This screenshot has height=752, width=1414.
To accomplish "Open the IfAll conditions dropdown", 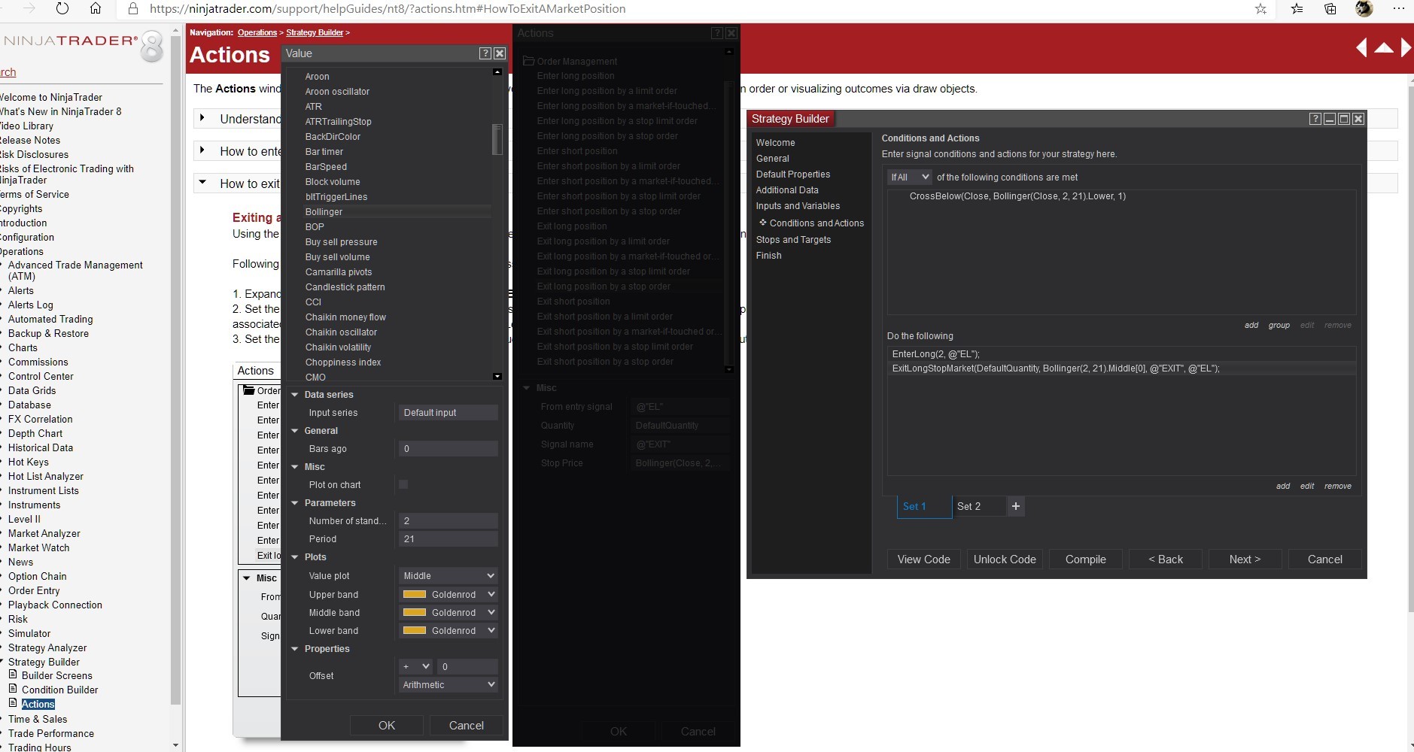I will [x=910, y=177].
